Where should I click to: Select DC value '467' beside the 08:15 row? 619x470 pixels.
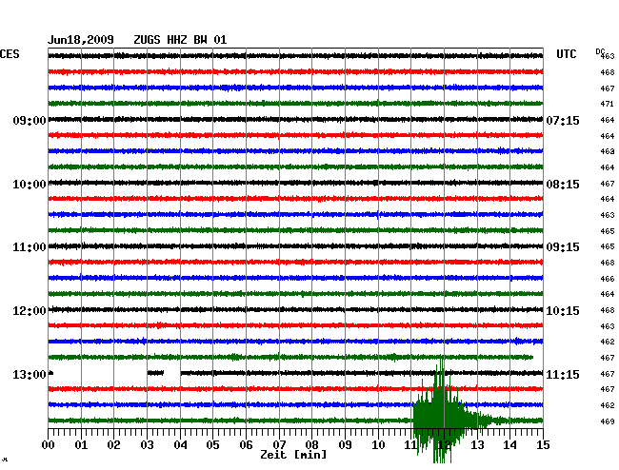(x=608, y=184)
